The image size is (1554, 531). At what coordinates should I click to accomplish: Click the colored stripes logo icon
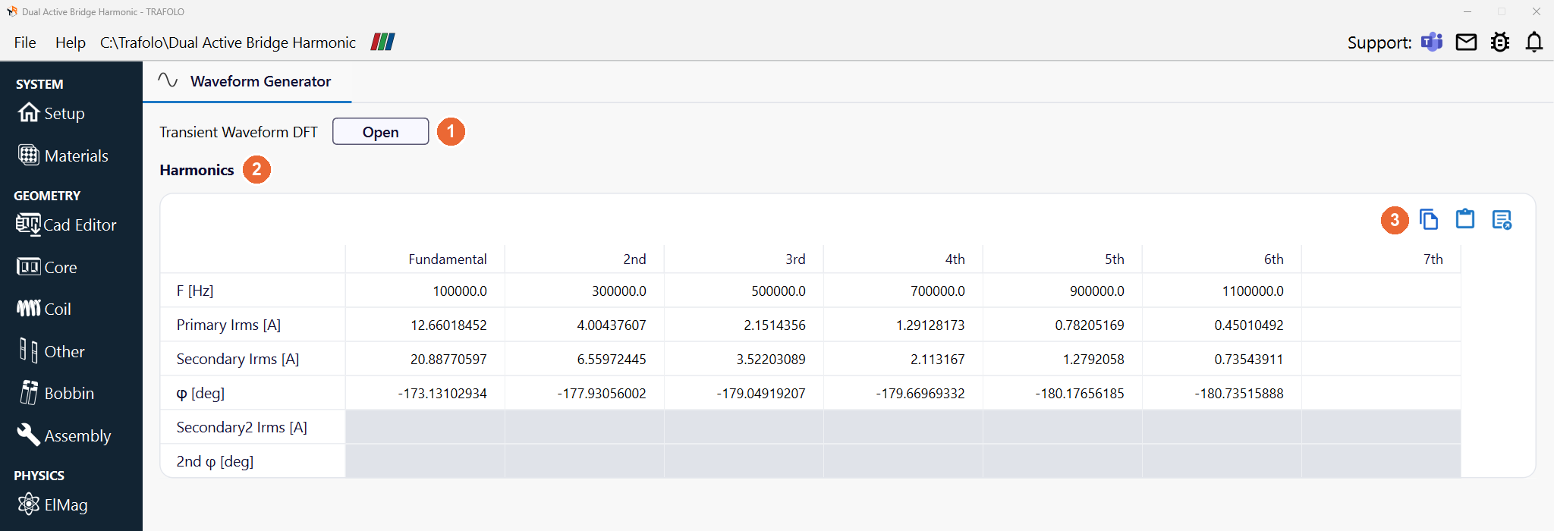(382, 42)
